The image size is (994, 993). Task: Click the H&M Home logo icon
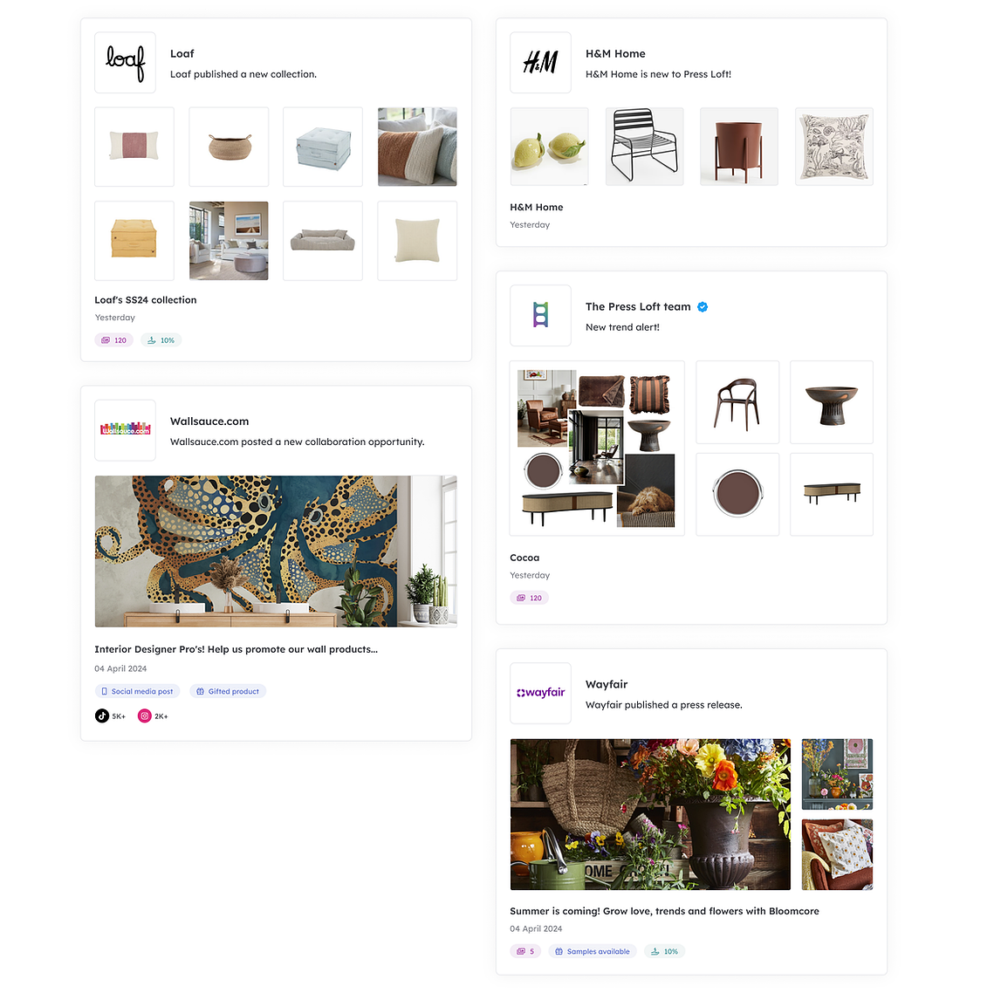coord(540,63)
